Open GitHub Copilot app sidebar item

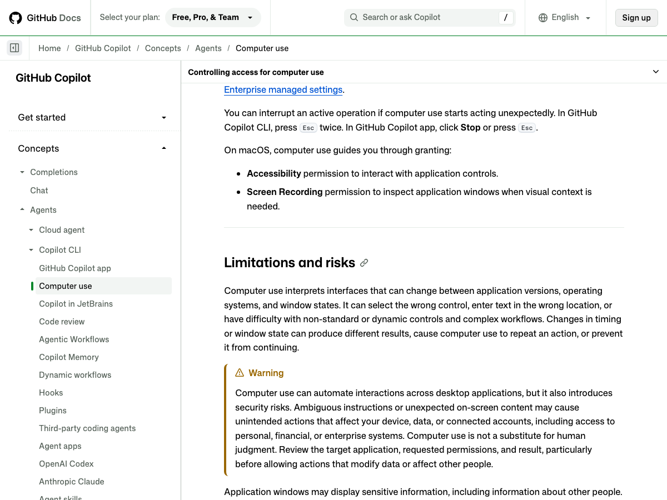(75, 268)
